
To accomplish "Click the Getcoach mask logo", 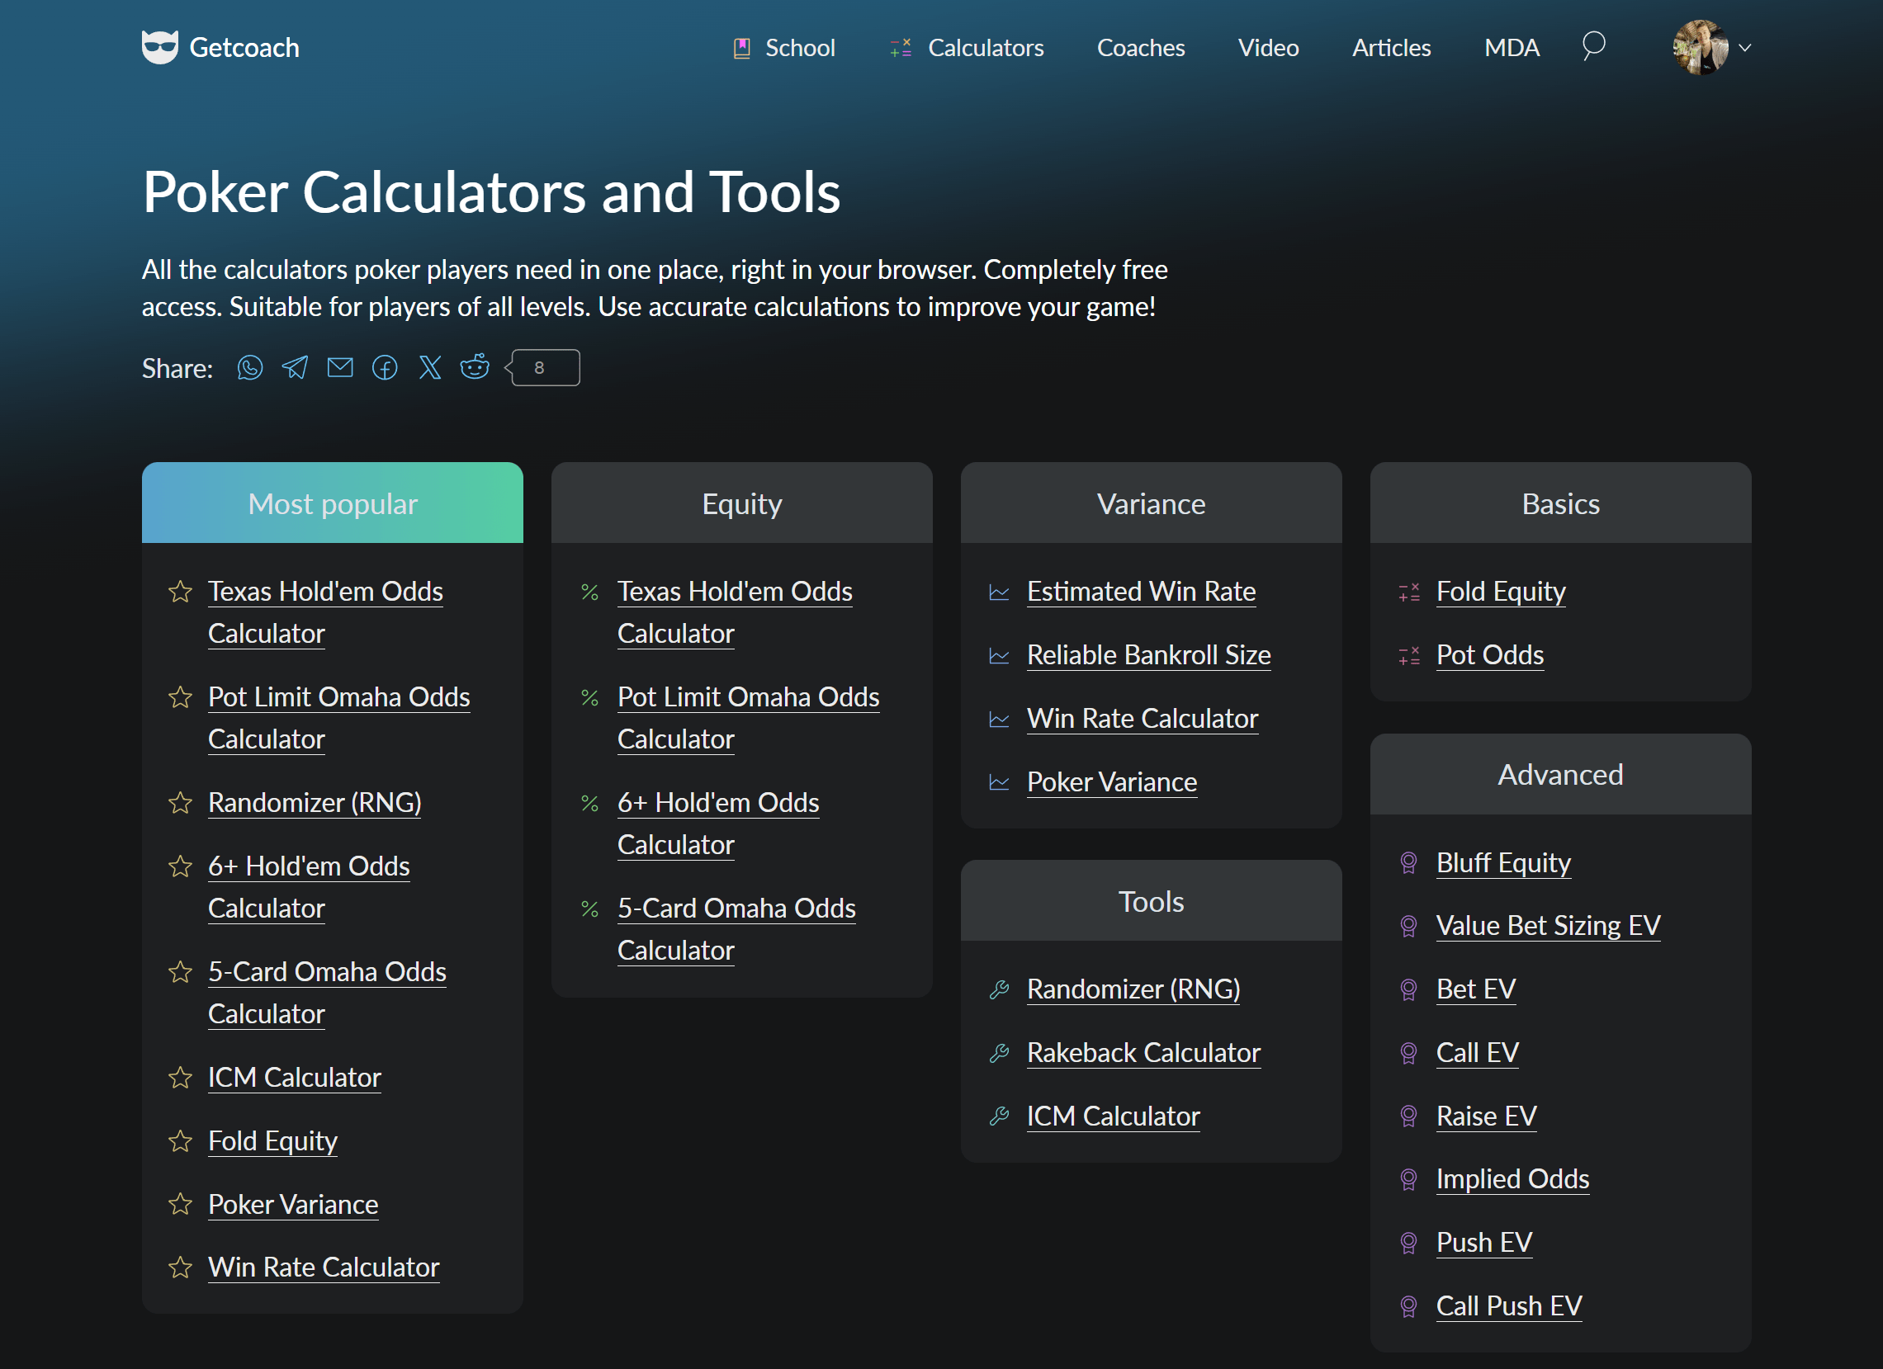I will click(x=160, y=45).
